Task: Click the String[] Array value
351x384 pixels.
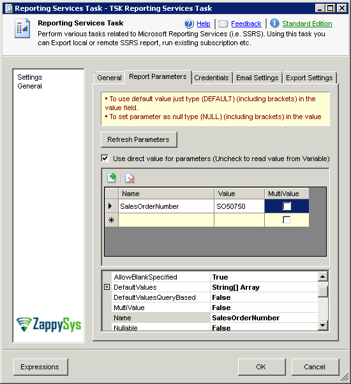Action: tap(236, 287)
